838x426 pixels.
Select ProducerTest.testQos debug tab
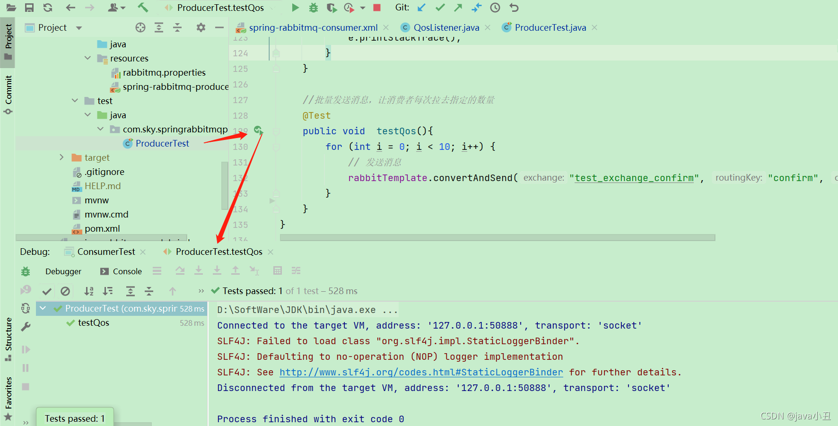coord(219,252)
